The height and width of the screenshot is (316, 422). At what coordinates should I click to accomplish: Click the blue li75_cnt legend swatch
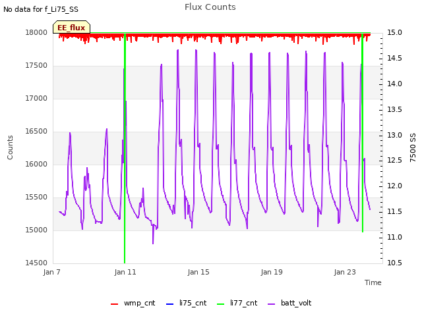point(170,304)
